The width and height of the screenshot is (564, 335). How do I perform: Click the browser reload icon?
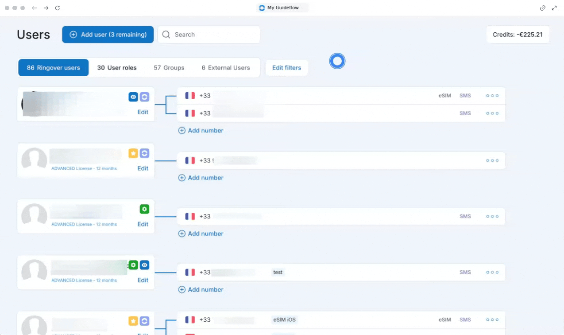point(58,8)
